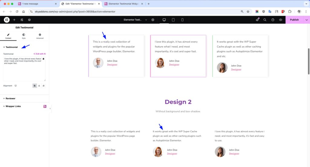The width and height of the screenshot is (310, 167).
Task: Open the zoom magnifier in address bar
Action: point(242,12)
